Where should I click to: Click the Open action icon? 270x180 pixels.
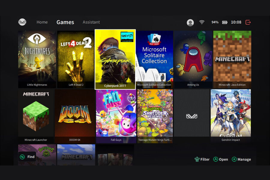coord(215,159)
